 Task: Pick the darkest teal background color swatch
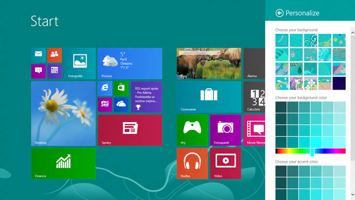[281, 107]
